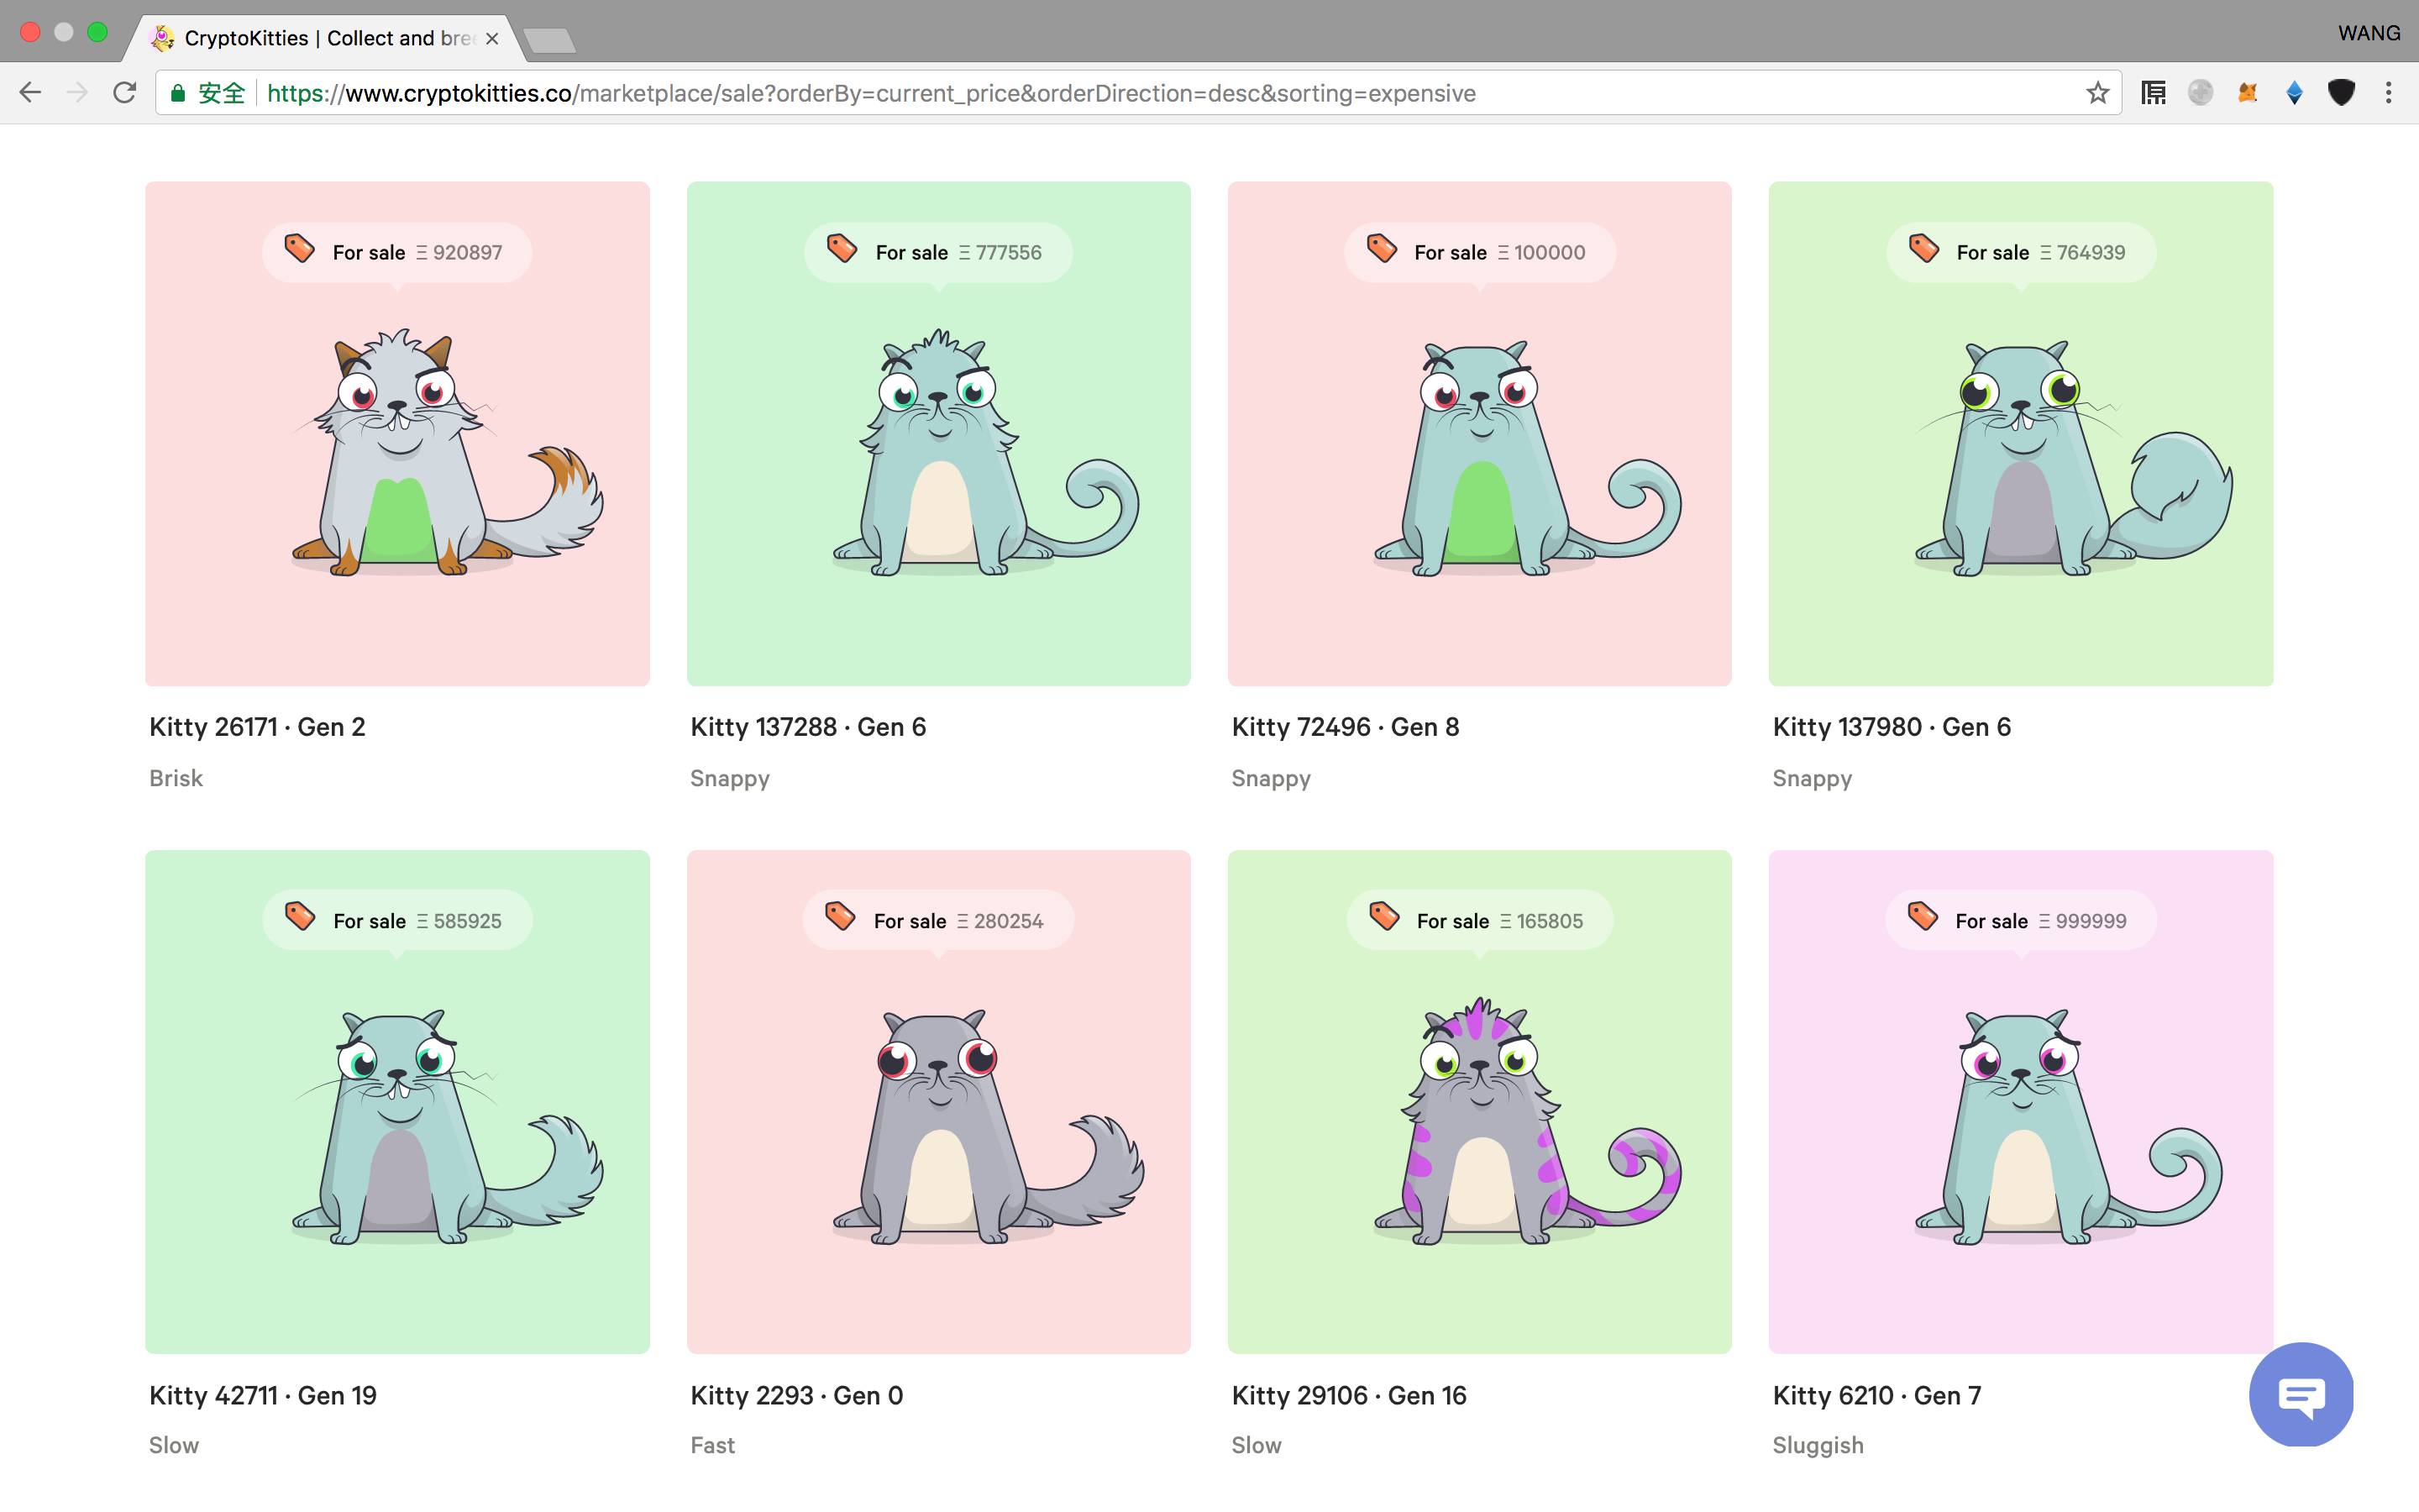Open Kitty 42711 cat image
Viewport: 2419px width, 1512px height.
(447, 1126)
